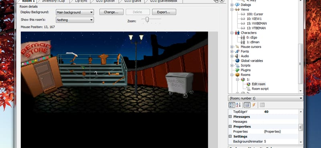Viewport: 321px width, 148px height.
Task: Switch to the Room 1 tab
Action: [28, 1]
